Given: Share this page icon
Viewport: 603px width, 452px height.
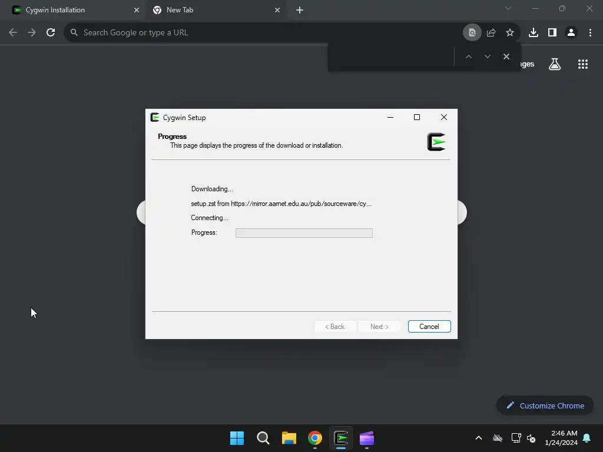Looking at the screenshot, I should click(x=491, y=33).
